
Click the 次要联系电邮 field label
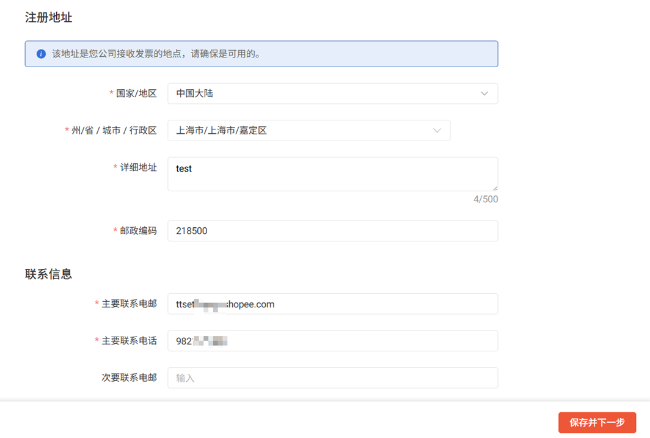click(x=129, y=378)
